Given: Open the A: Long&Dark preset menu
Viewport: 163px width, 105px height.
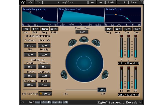Looking at the screenshot, I should 65,2.
